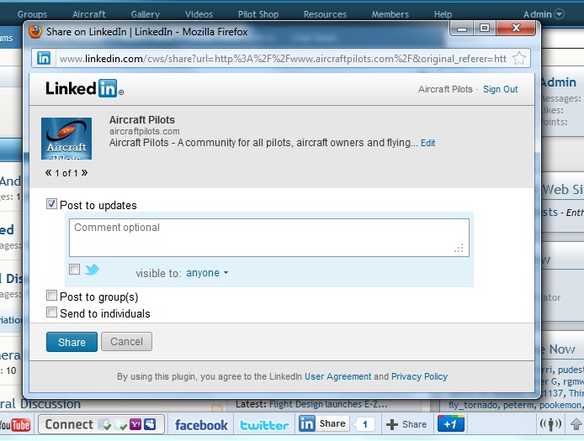Check the Post to group(s) checkbox
The width and height of the screenshot is (584, 441).
point(51,295)
